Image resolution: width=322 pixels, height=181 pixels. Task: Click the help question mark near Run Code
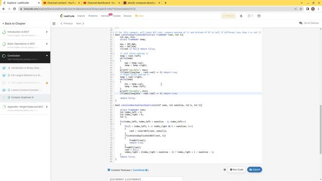click(x=225, y=169)
